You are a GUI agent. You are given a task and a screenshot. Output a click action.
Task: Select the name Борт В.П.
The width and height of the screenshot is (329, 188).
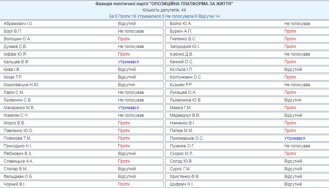coord(13,31)
